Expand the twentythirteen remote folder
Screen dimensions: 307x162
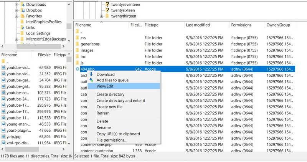101,16
